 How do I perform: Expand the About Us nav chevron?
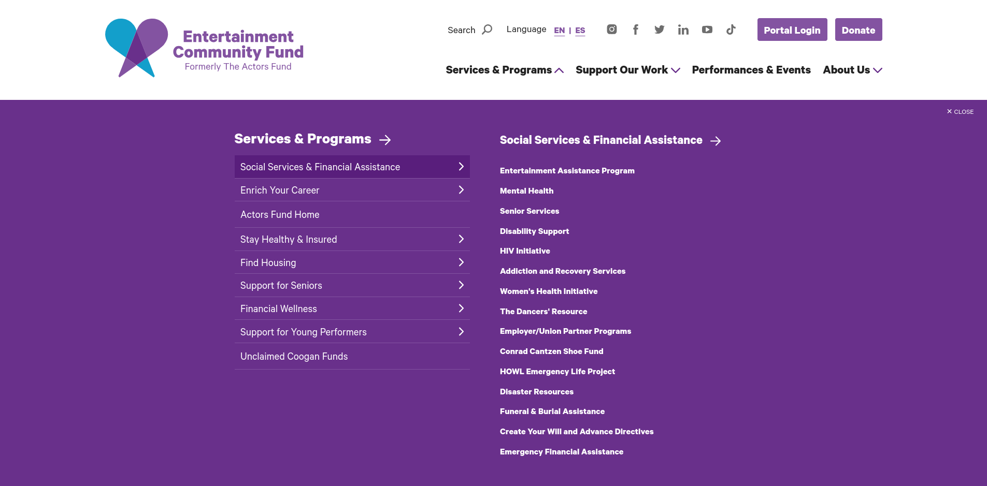[x=878, y=70]
